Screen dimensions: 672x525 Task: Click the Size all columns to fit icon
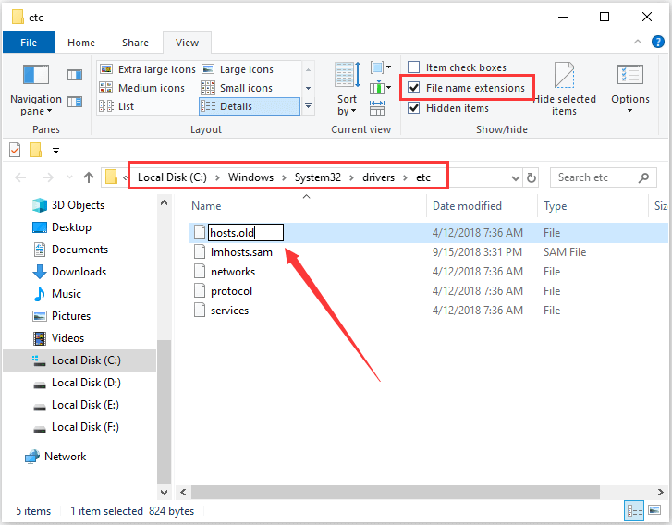click(377, 108)
